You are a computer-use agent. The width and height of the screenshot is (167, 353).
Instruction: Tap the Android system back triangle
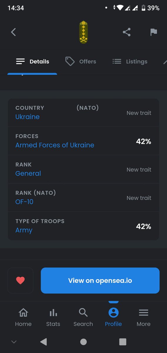[44, 342]
